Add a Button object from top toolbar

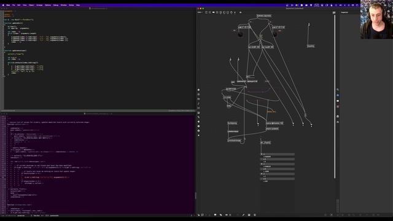point(220,12)
